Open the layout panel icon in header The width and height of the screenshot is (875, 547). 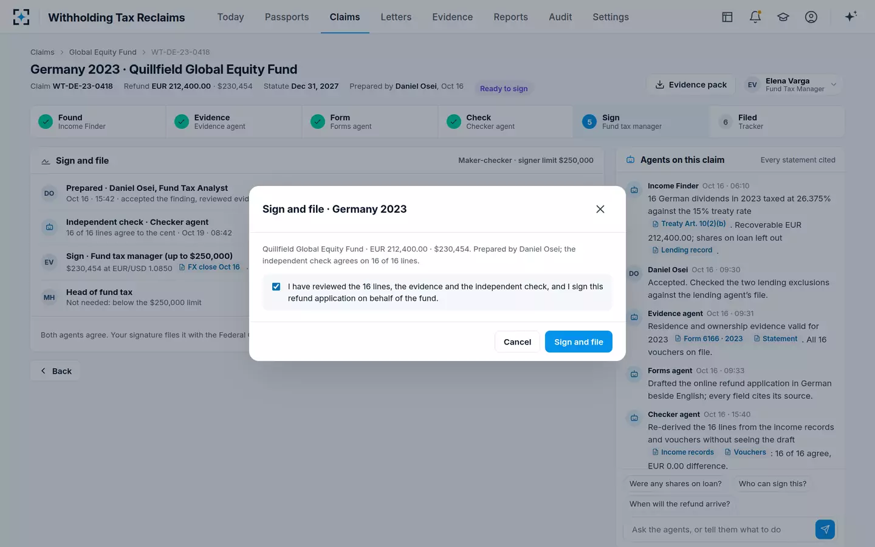coord(727,17)
